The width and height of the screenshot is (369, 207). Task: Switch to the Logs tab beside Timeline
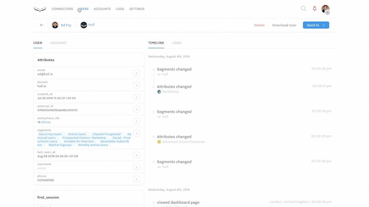point(177,43)
